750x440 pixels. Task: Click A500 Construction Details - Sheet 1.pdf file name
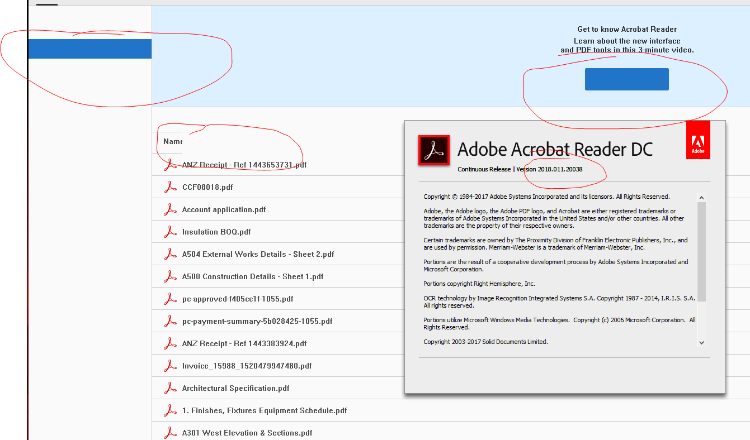tap(253, 276)
